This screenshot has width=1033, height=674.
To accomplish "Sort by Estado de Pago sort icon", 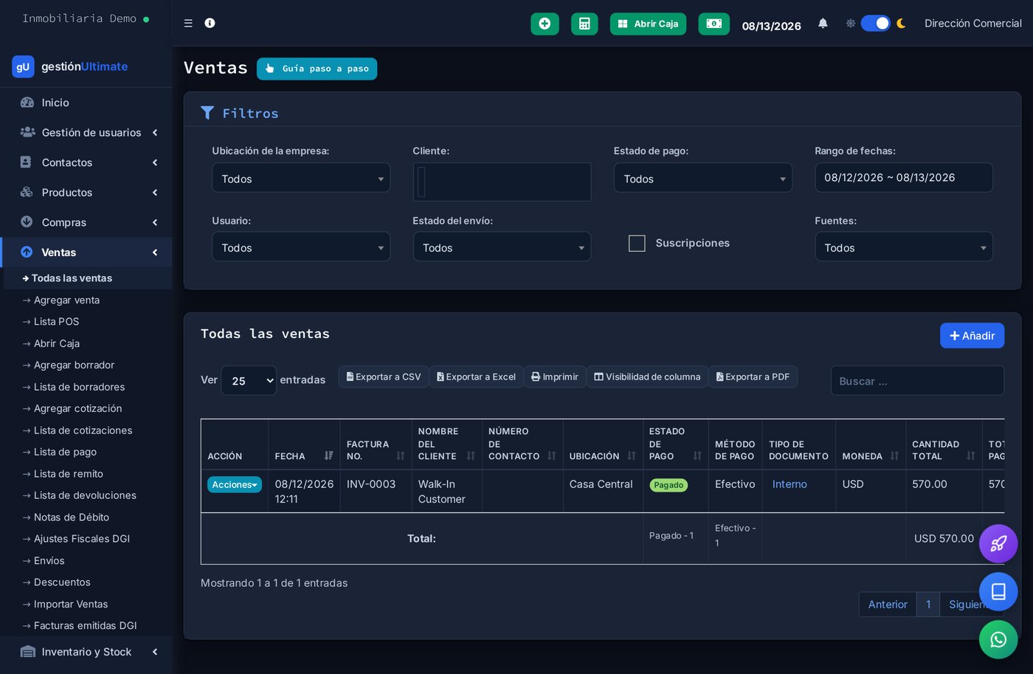I will 697,455.
